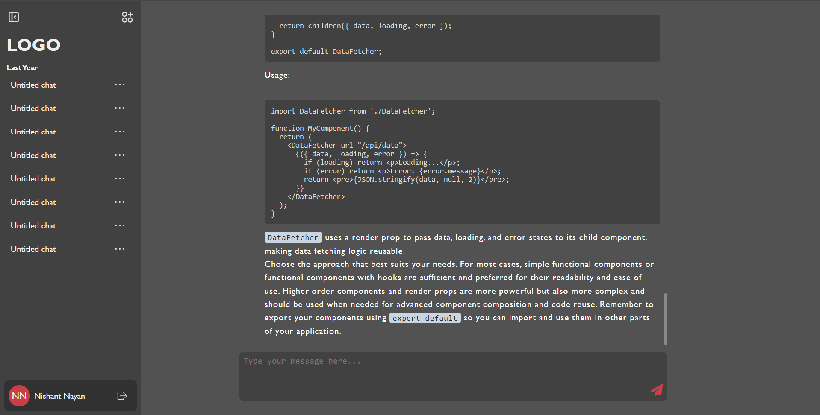Click the DataFetcher inline code chip

(293, 237)
